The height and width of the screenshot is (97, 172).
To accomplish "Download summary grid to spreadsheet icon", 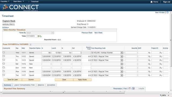I will point(133,88).
